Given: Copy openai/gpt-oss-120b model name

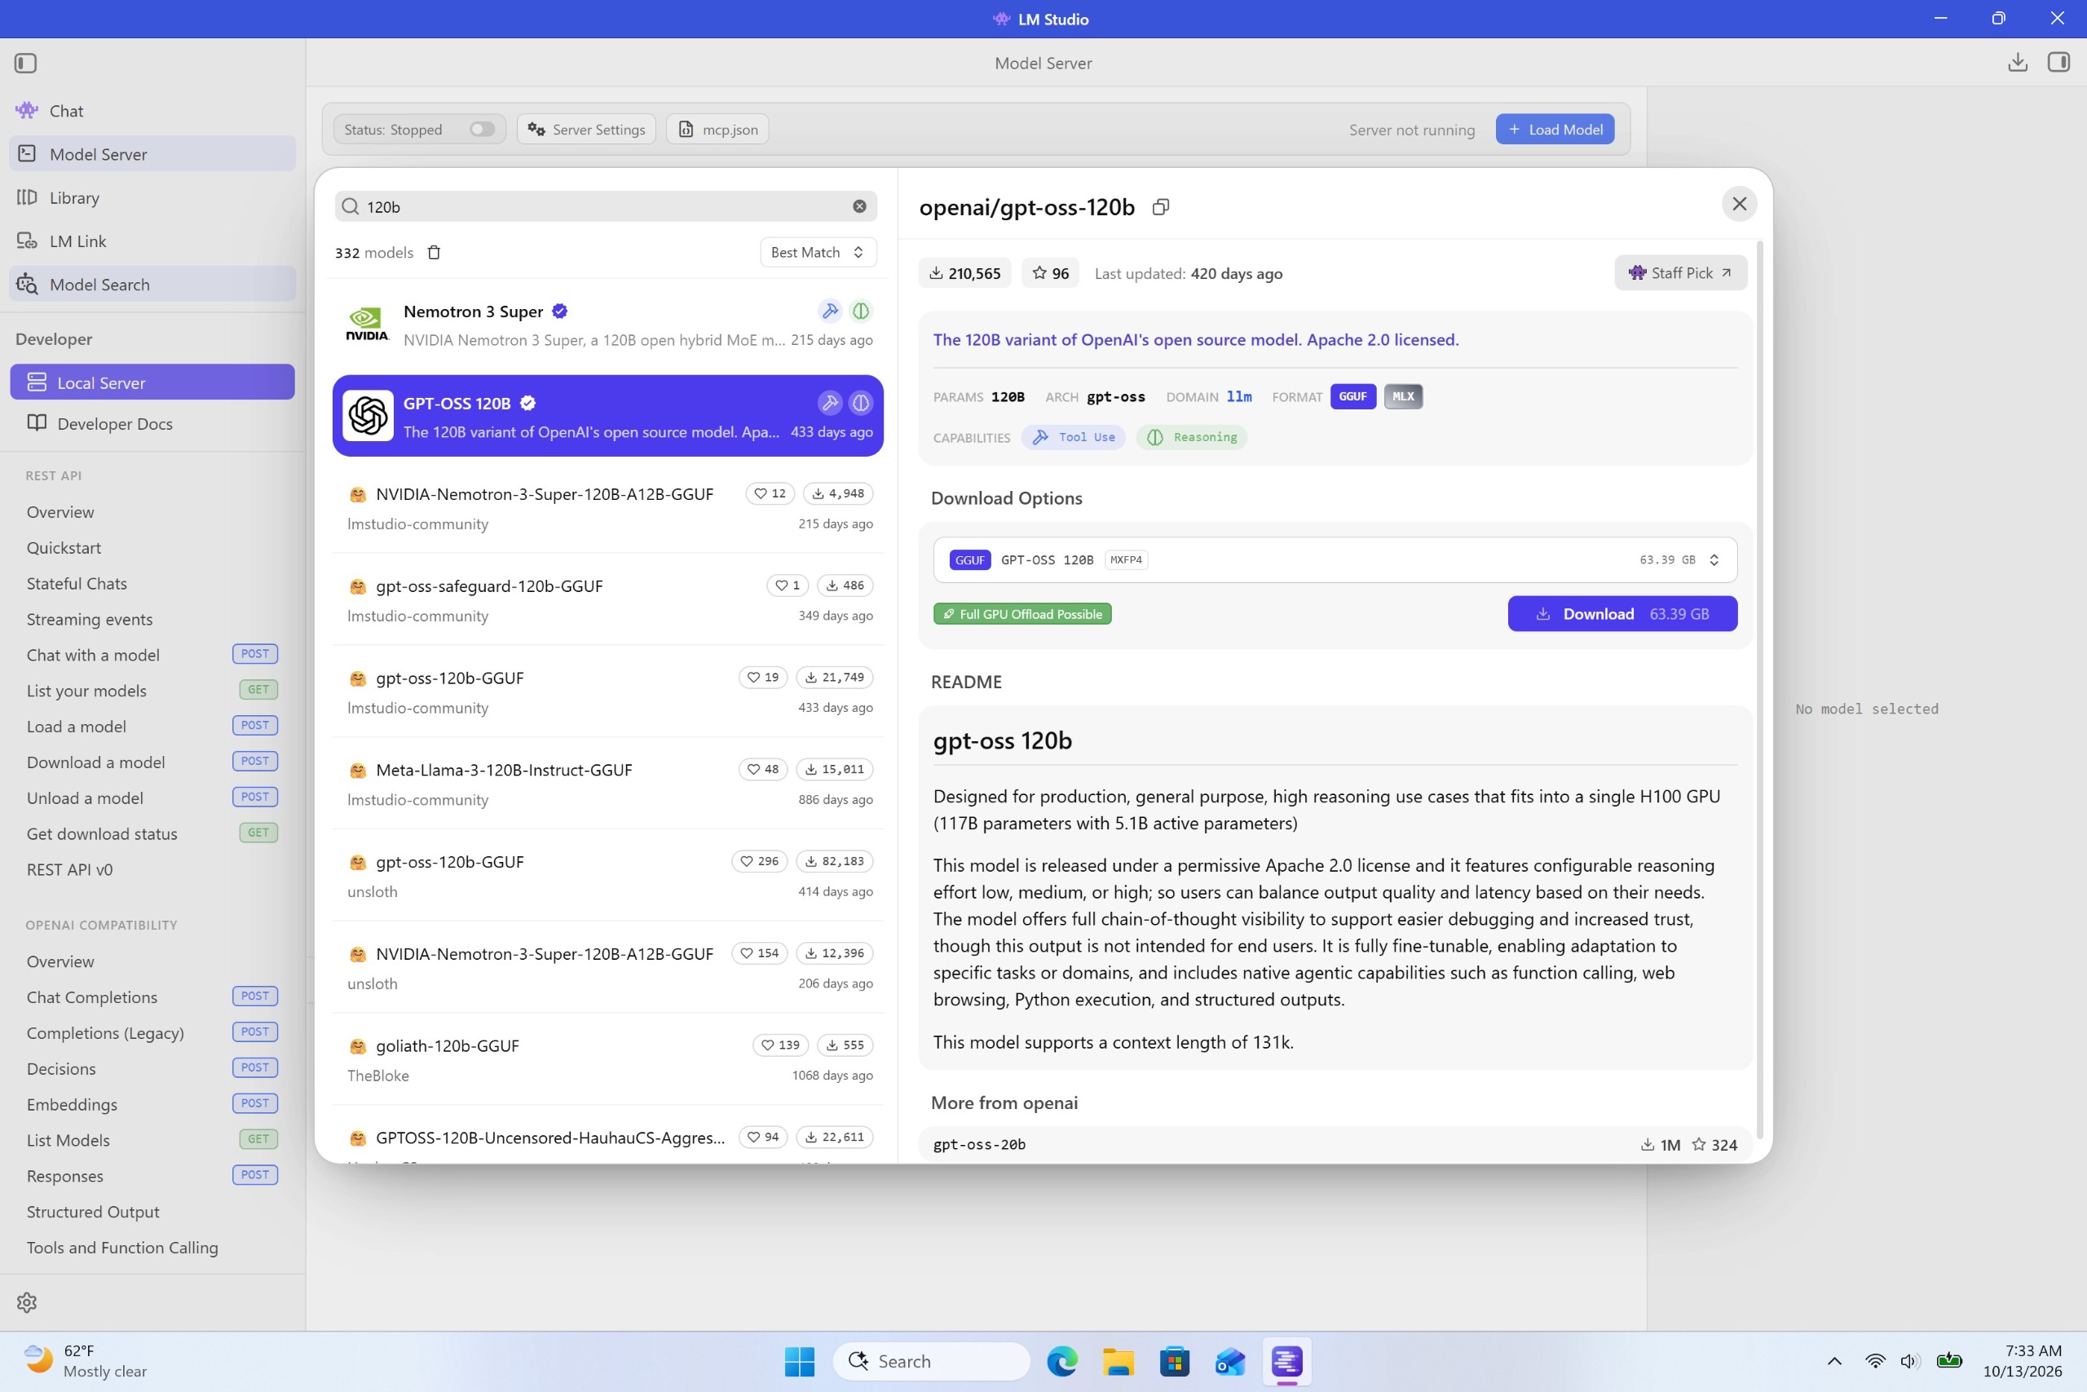Looking at the screenshot, I should [1160, 207].
